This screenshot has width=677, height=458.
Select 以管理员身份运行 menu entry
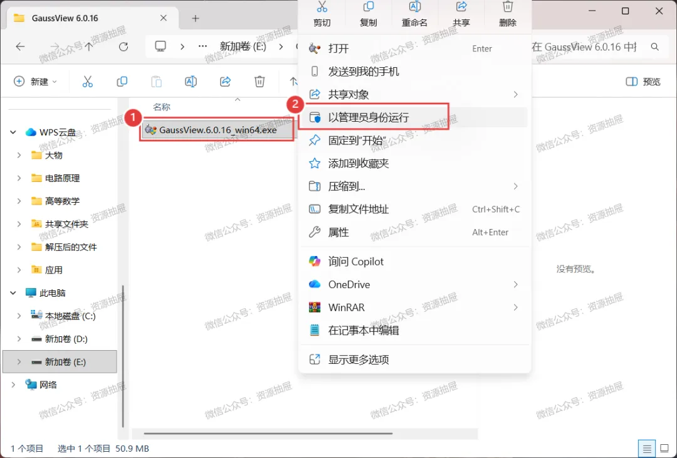coord(414,117)
